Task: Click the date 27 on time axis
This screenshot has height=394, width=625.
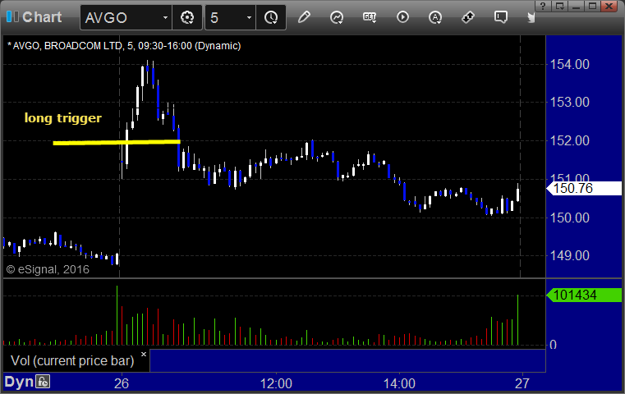Action: point(522,383)
